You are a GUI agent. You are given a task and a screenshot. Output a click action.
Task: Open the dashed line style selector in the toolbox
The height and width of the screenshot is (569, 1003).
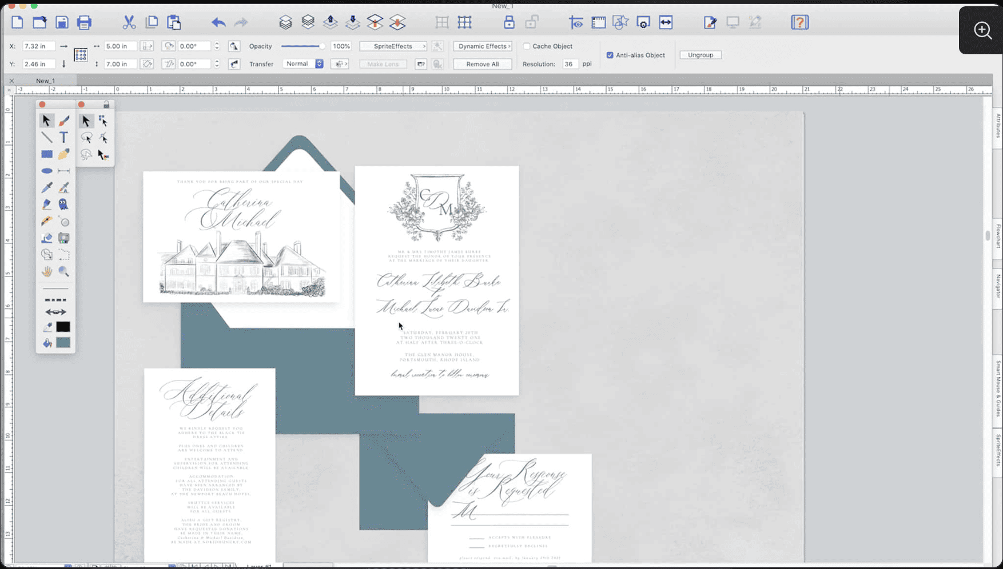[x=55, y=300]
